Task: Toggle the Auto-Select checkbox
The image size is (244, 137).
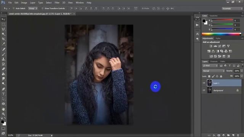Action: pos(14,8)
